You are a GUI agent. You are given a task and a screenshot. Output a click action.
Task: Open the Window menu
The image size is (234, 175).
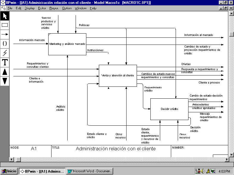[x=81, y=8]
